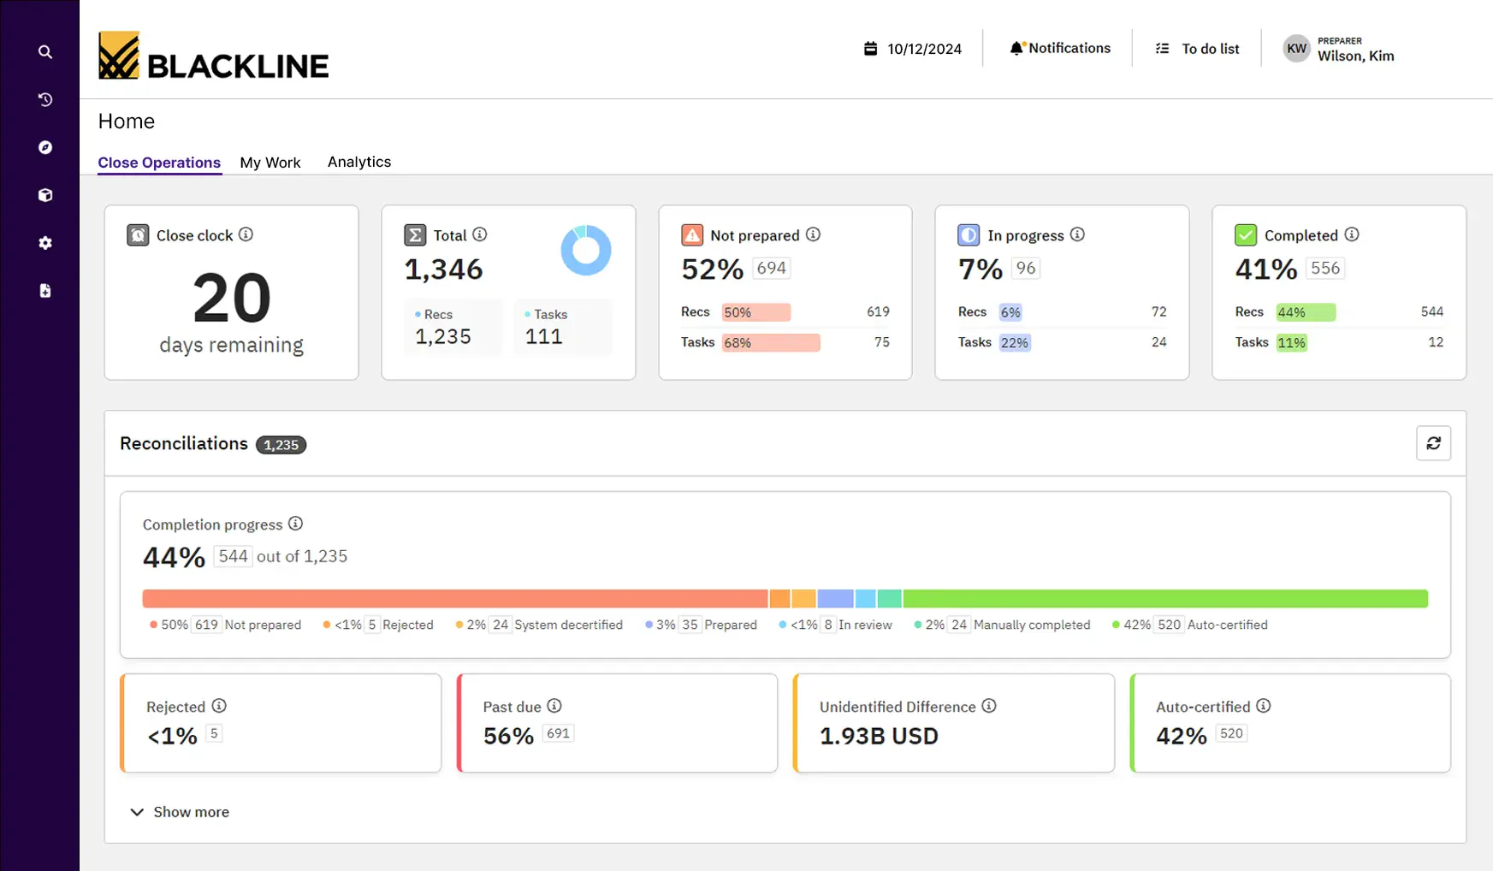Click the Close clock card icon
This screenshot has width=1493, height=871.
pos(138,235)
